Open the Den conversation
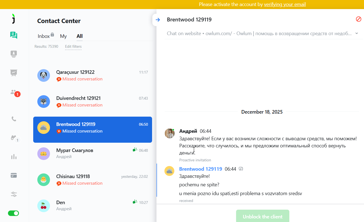Screen dimensions: 364x222 [93, 206]
